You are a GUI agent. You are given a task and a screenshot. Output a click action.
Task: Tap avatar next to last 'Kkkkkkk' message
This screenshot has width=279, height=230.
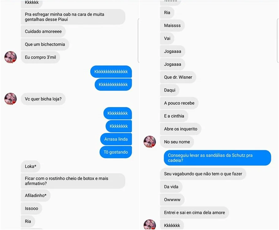coord(150,225)
